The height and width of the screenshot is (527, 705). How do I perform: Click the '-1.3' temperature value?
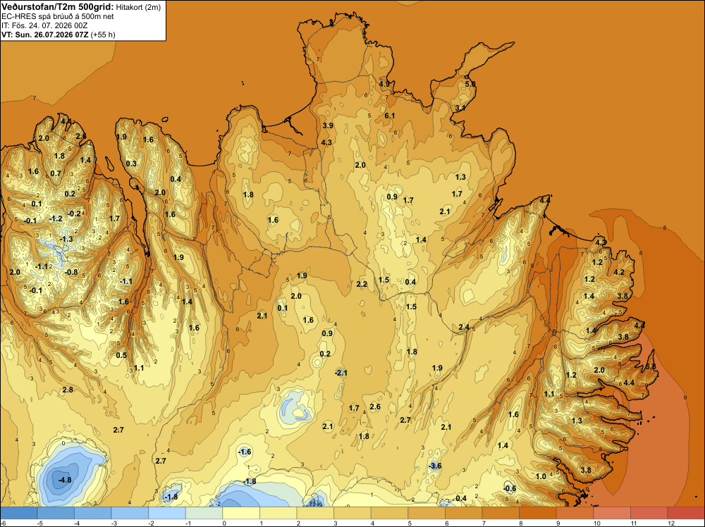(x=66, y=239)
